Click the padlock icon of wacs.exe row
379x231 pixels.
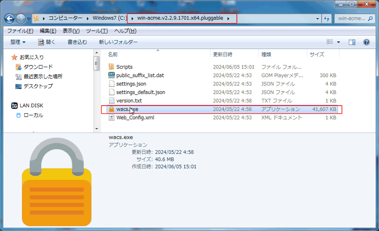(112, 109)
